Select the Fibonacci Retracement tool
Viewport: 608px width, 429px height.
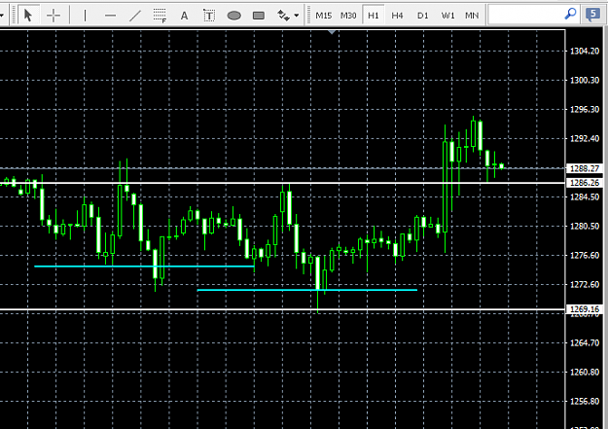(x=160, y=16)
